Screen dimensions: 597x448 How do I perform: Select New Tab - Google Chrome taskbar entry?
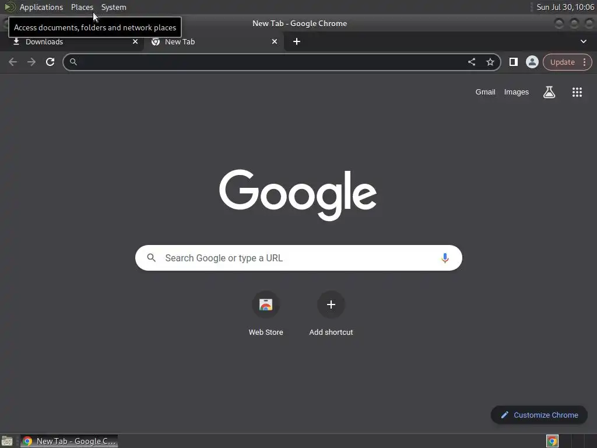[x=69, y=441]
